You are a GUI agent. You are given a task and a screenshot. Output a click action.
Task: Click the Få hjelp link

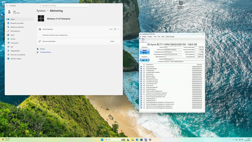[42, 49]
